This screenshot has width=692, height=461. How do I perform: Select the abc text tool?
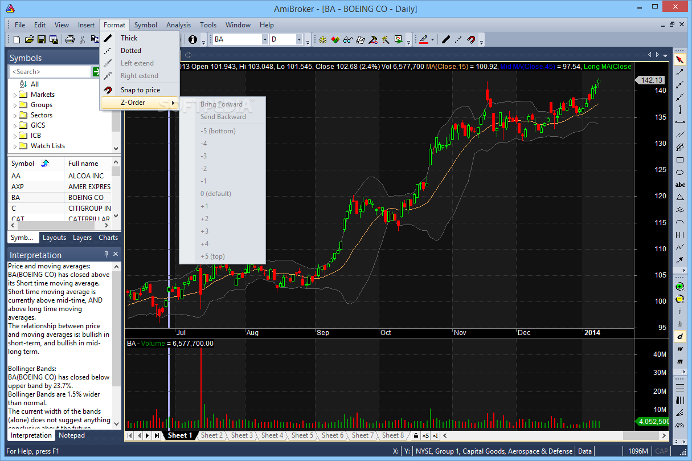tap(679, 185)
